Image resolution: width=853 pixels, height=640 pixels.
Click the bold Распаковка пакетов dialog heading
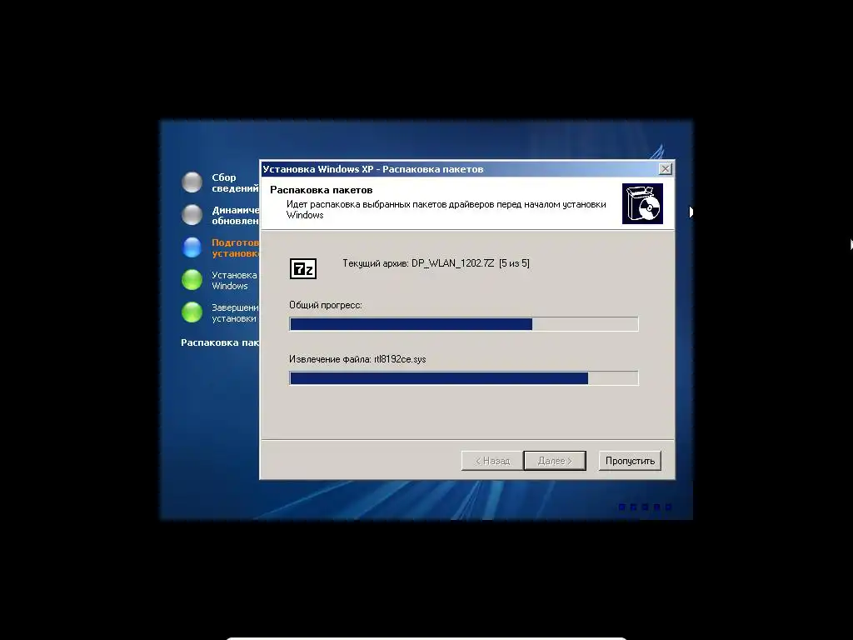point(321,190)
